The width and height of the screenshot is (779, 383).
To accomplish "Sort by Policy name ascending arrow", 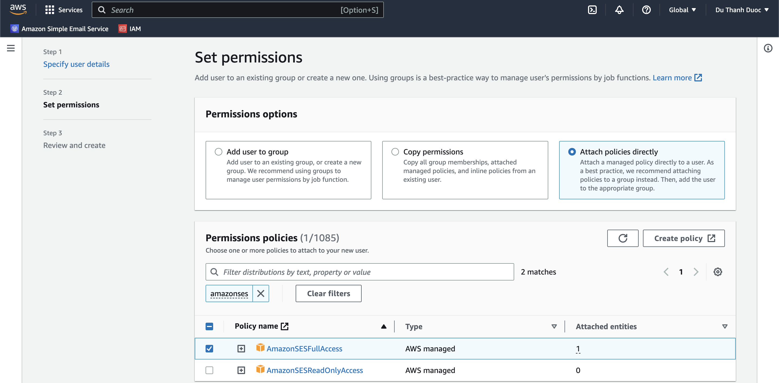I will coord(384,326).
